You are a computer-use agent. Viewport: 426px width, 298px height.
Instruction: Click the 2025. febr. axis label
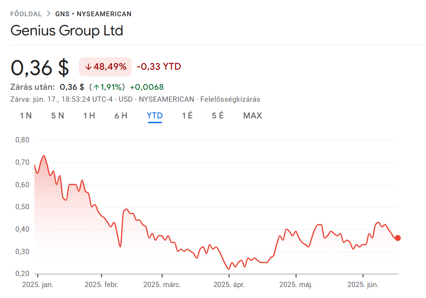[x=101, y=285]
